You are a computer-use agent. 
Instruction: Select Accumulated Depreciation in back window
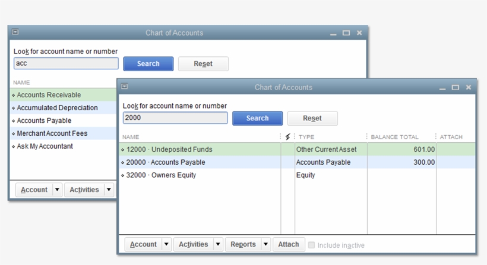pos(64,107)
